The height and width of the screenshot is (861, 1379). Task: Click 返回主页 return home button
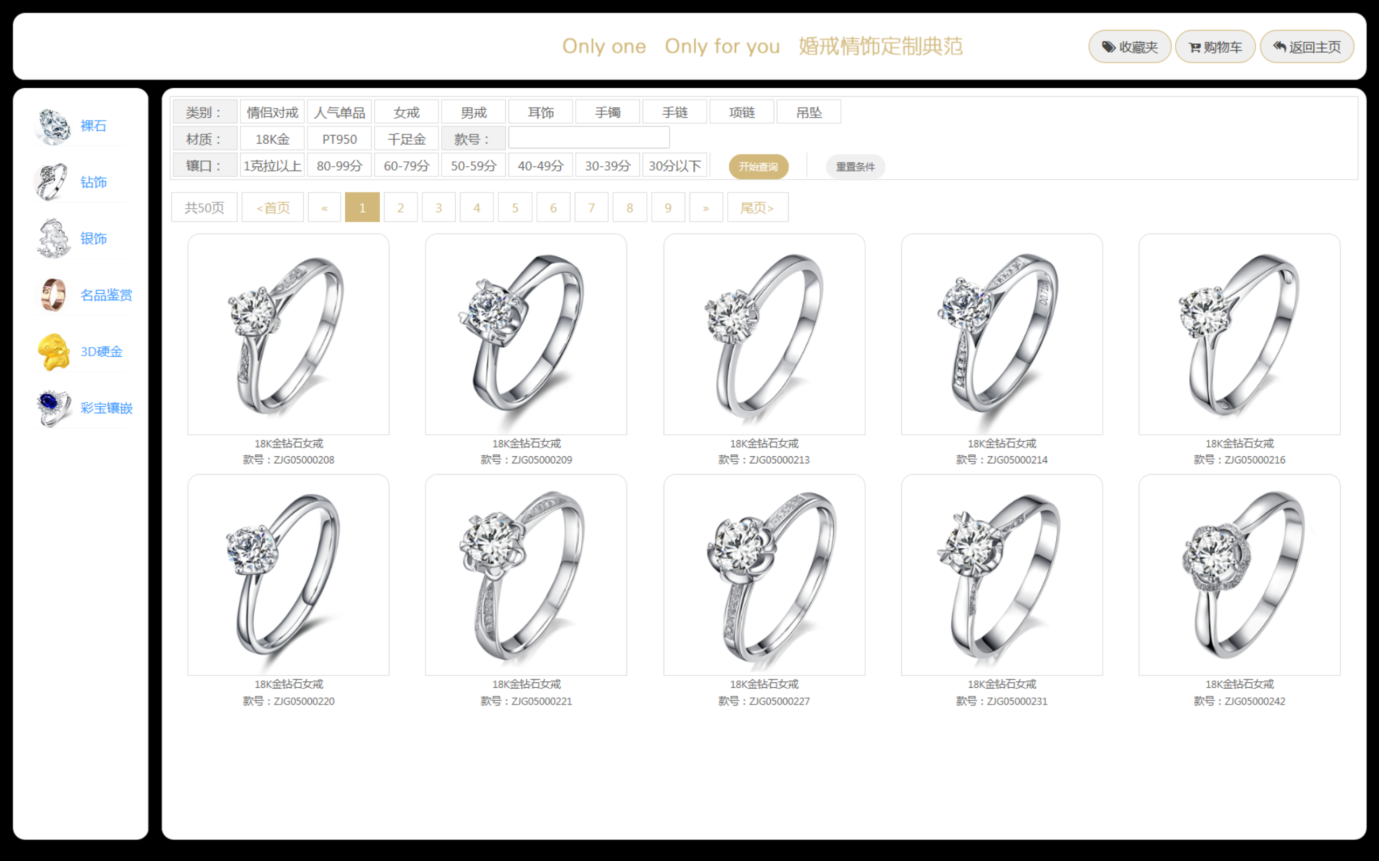tap(1307, 47)
